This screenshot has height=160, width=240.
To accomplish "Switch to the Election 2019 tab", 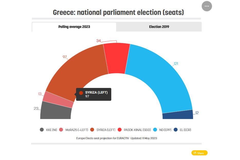I will point(159,27).
